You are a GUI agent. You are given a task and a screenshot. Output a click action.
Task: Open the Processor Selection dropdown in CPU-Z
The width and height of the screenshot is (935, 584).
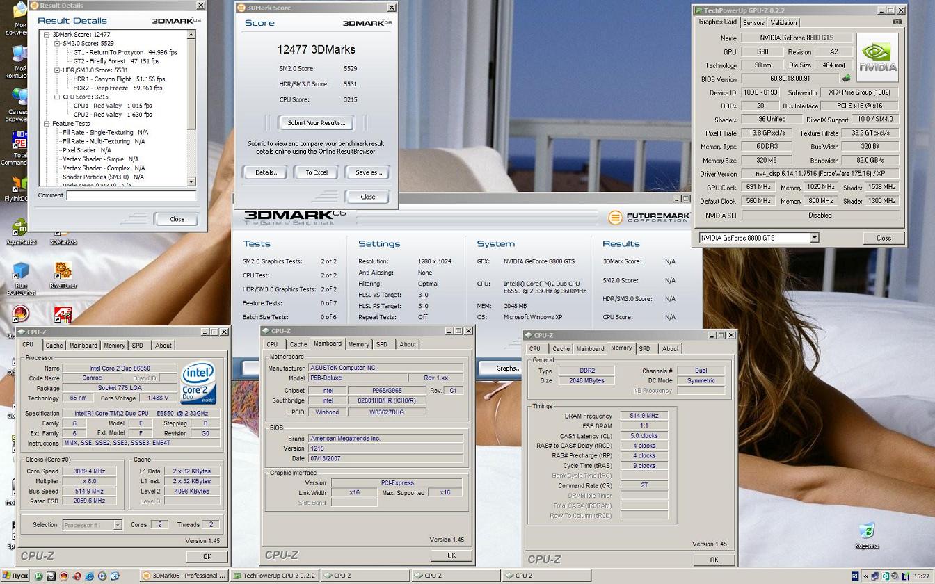pos(117,525)
